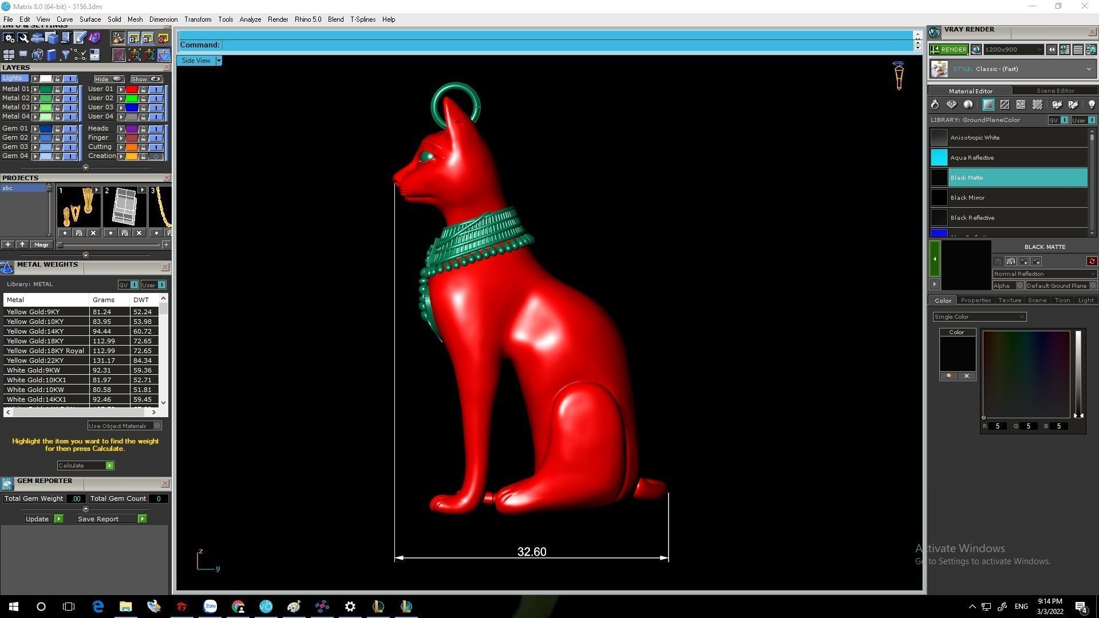Select the light bulb material category icon
1099x618 pixels.
[1092, 105]
